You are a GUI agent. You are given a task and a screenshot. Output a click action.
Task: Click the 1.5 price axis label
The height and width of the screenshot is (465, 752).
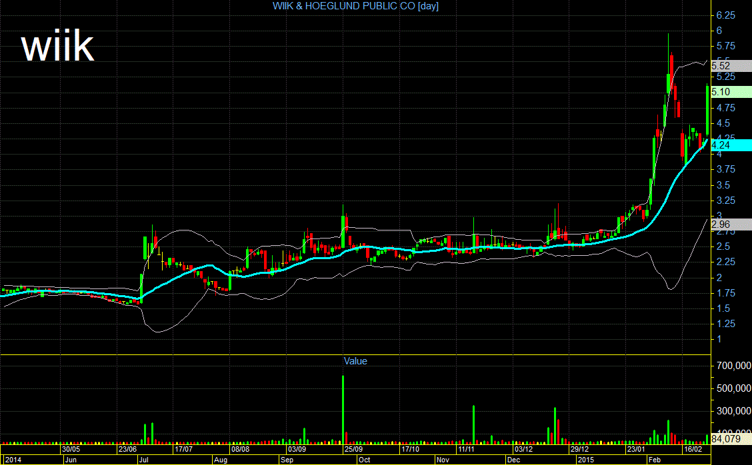point(723,308)
